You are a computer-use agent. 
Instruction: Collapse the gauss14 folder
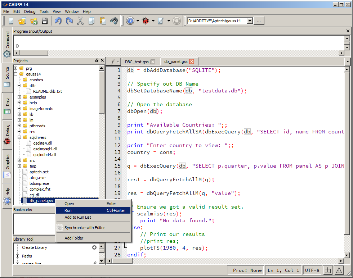click(15, 74)
